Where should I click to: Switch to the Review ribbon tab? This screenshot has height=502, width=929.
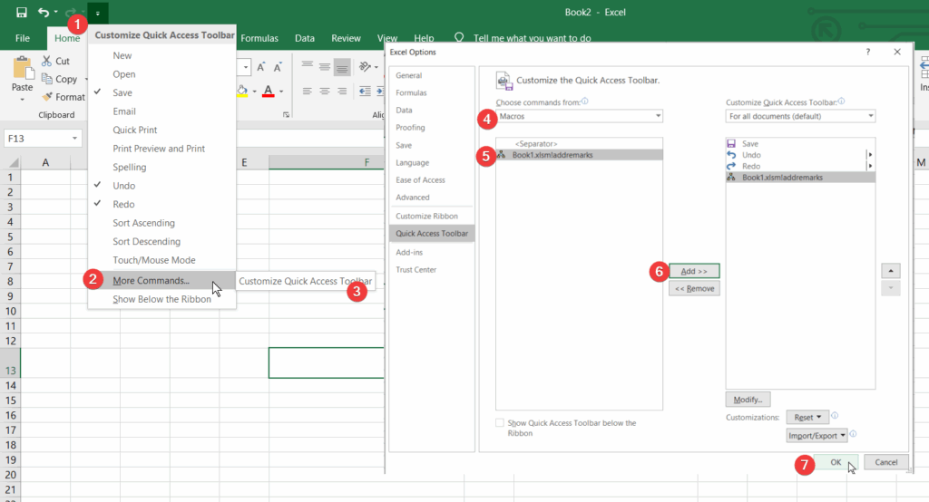pos(346,38)
